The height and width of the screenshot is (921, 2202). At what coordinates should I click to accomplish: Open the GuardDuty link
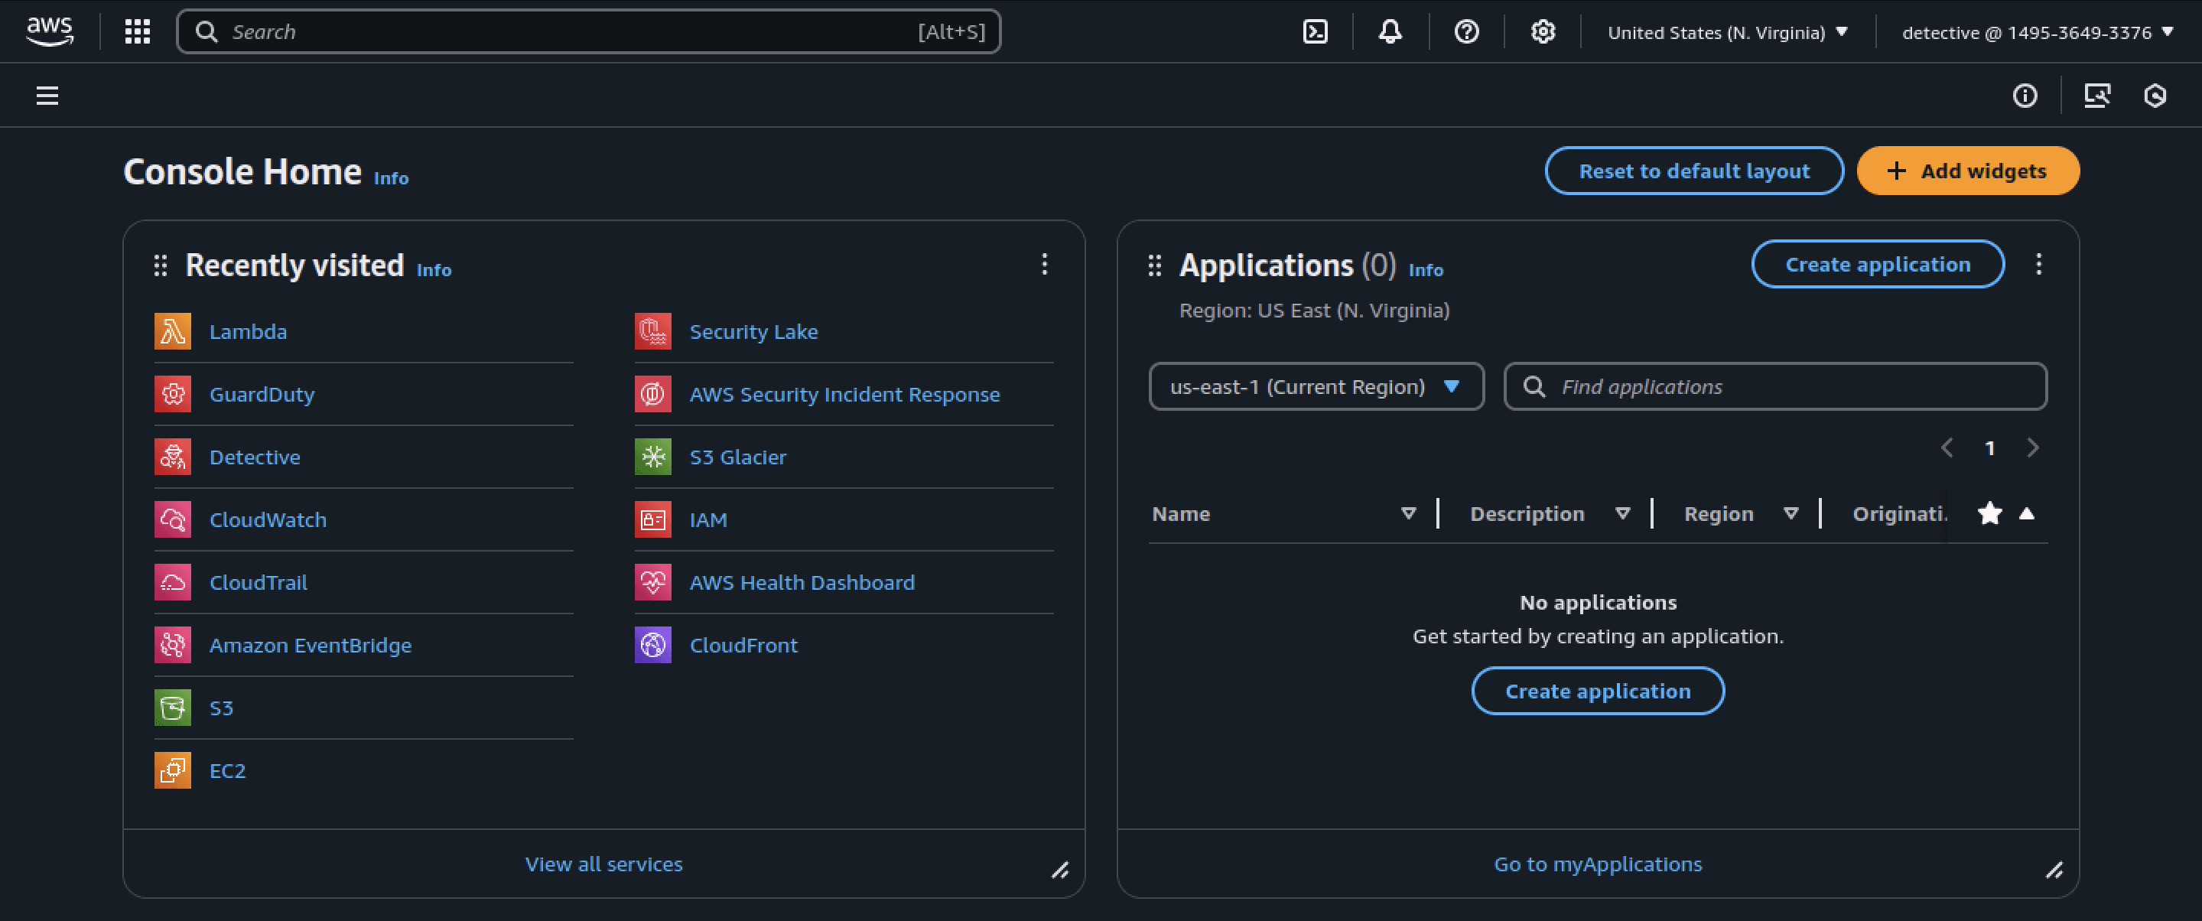(262, 394)
